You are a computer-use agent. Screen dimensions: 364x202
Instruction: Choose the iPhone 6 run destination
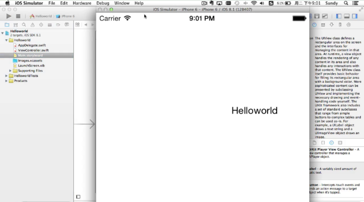click(x=65, y=16)
